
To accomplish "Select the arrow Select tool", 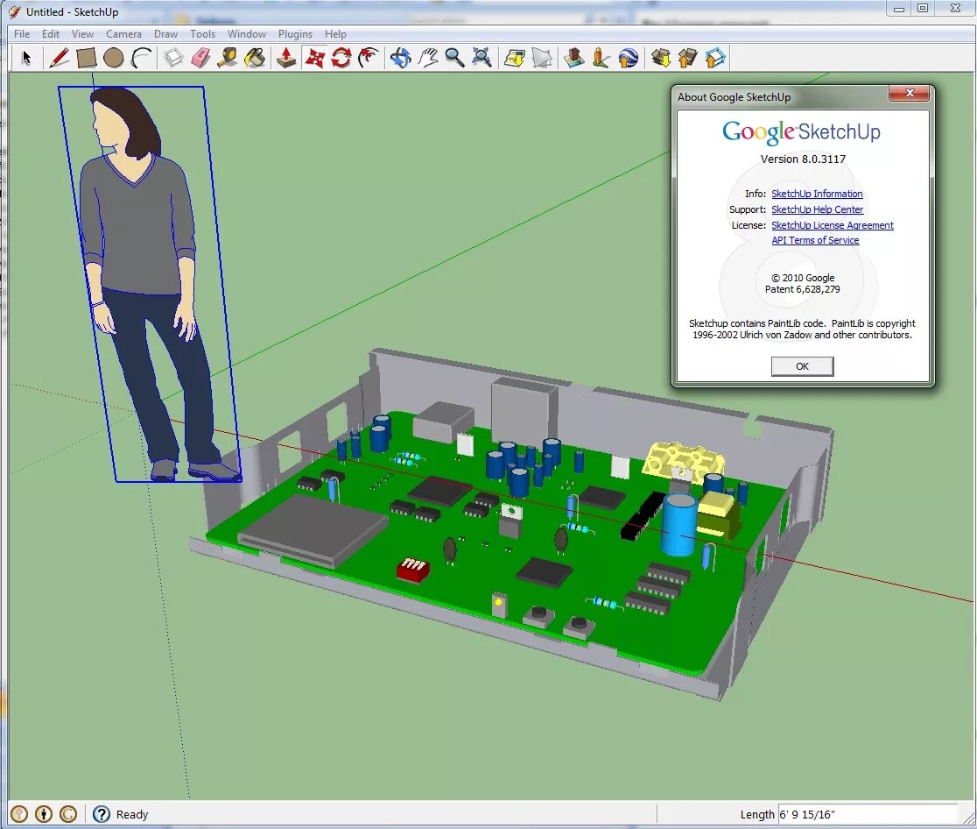I will [26, 58].
